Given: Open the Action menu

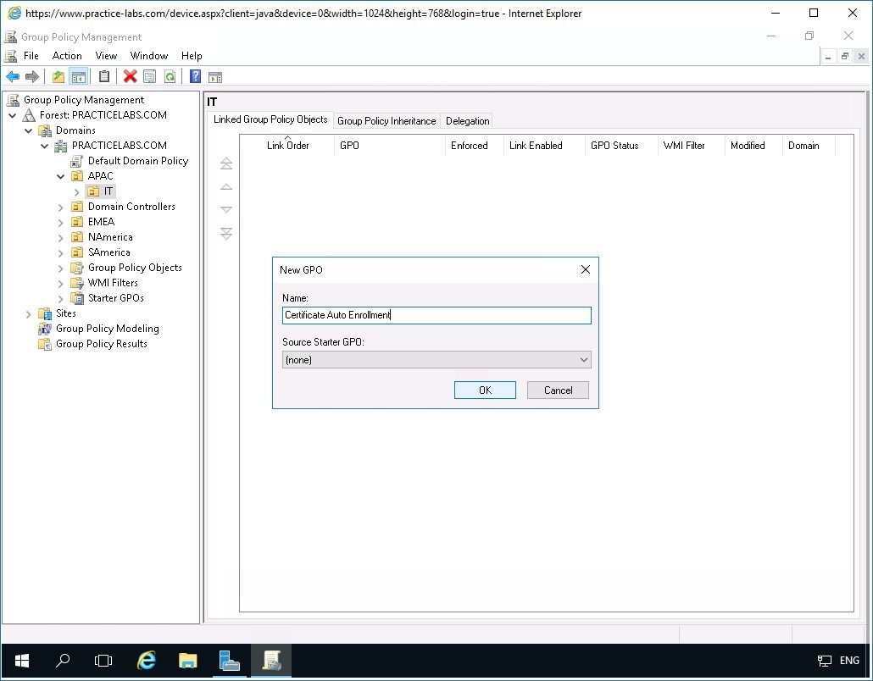Looking at the screenshot, I should [x=67, y=55].
